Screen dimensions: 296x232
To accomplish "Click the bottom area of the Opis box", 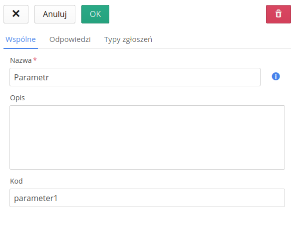I will click(x=147, y=162).
